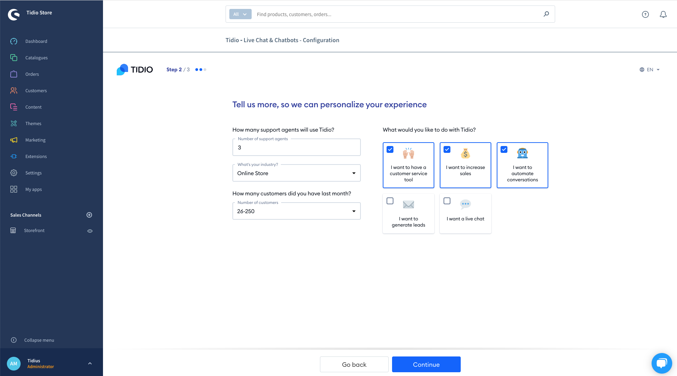Click the speech bubble live chat icon
Screen dimensions: 677x376
point(466,204)
